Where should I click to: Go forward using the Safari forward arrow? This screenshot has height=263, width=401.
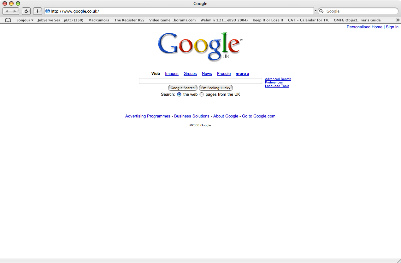15,11
